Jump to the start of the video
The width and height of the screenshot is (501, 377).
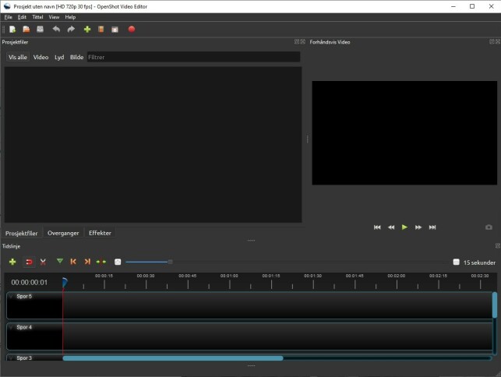(377, 227)
